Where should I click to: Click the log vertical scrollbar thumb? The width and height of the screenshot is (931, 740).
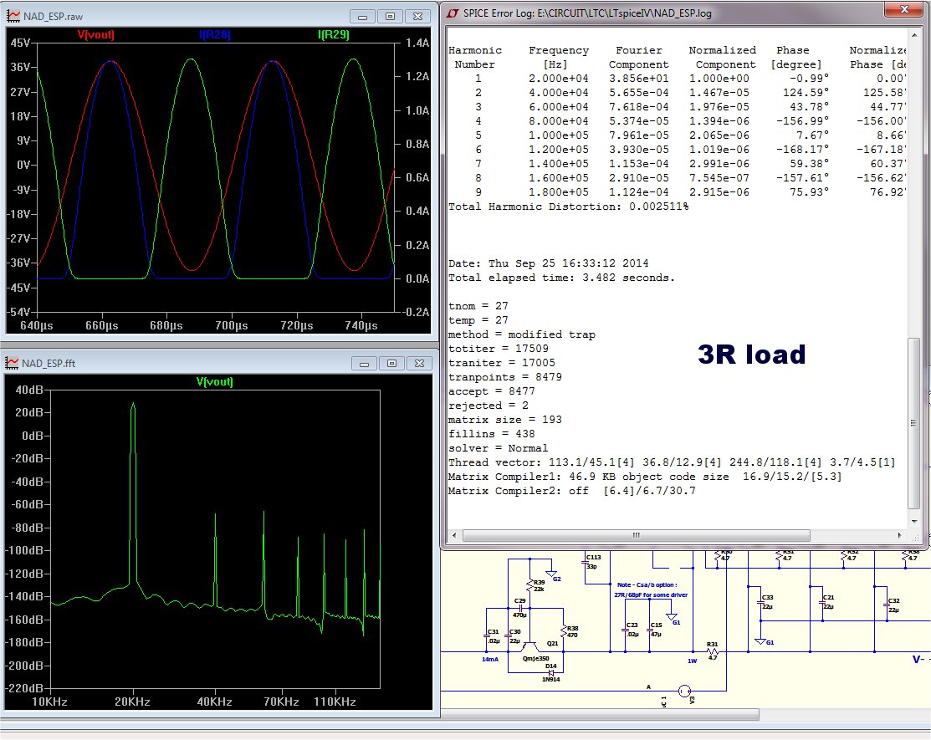[914, 423]
